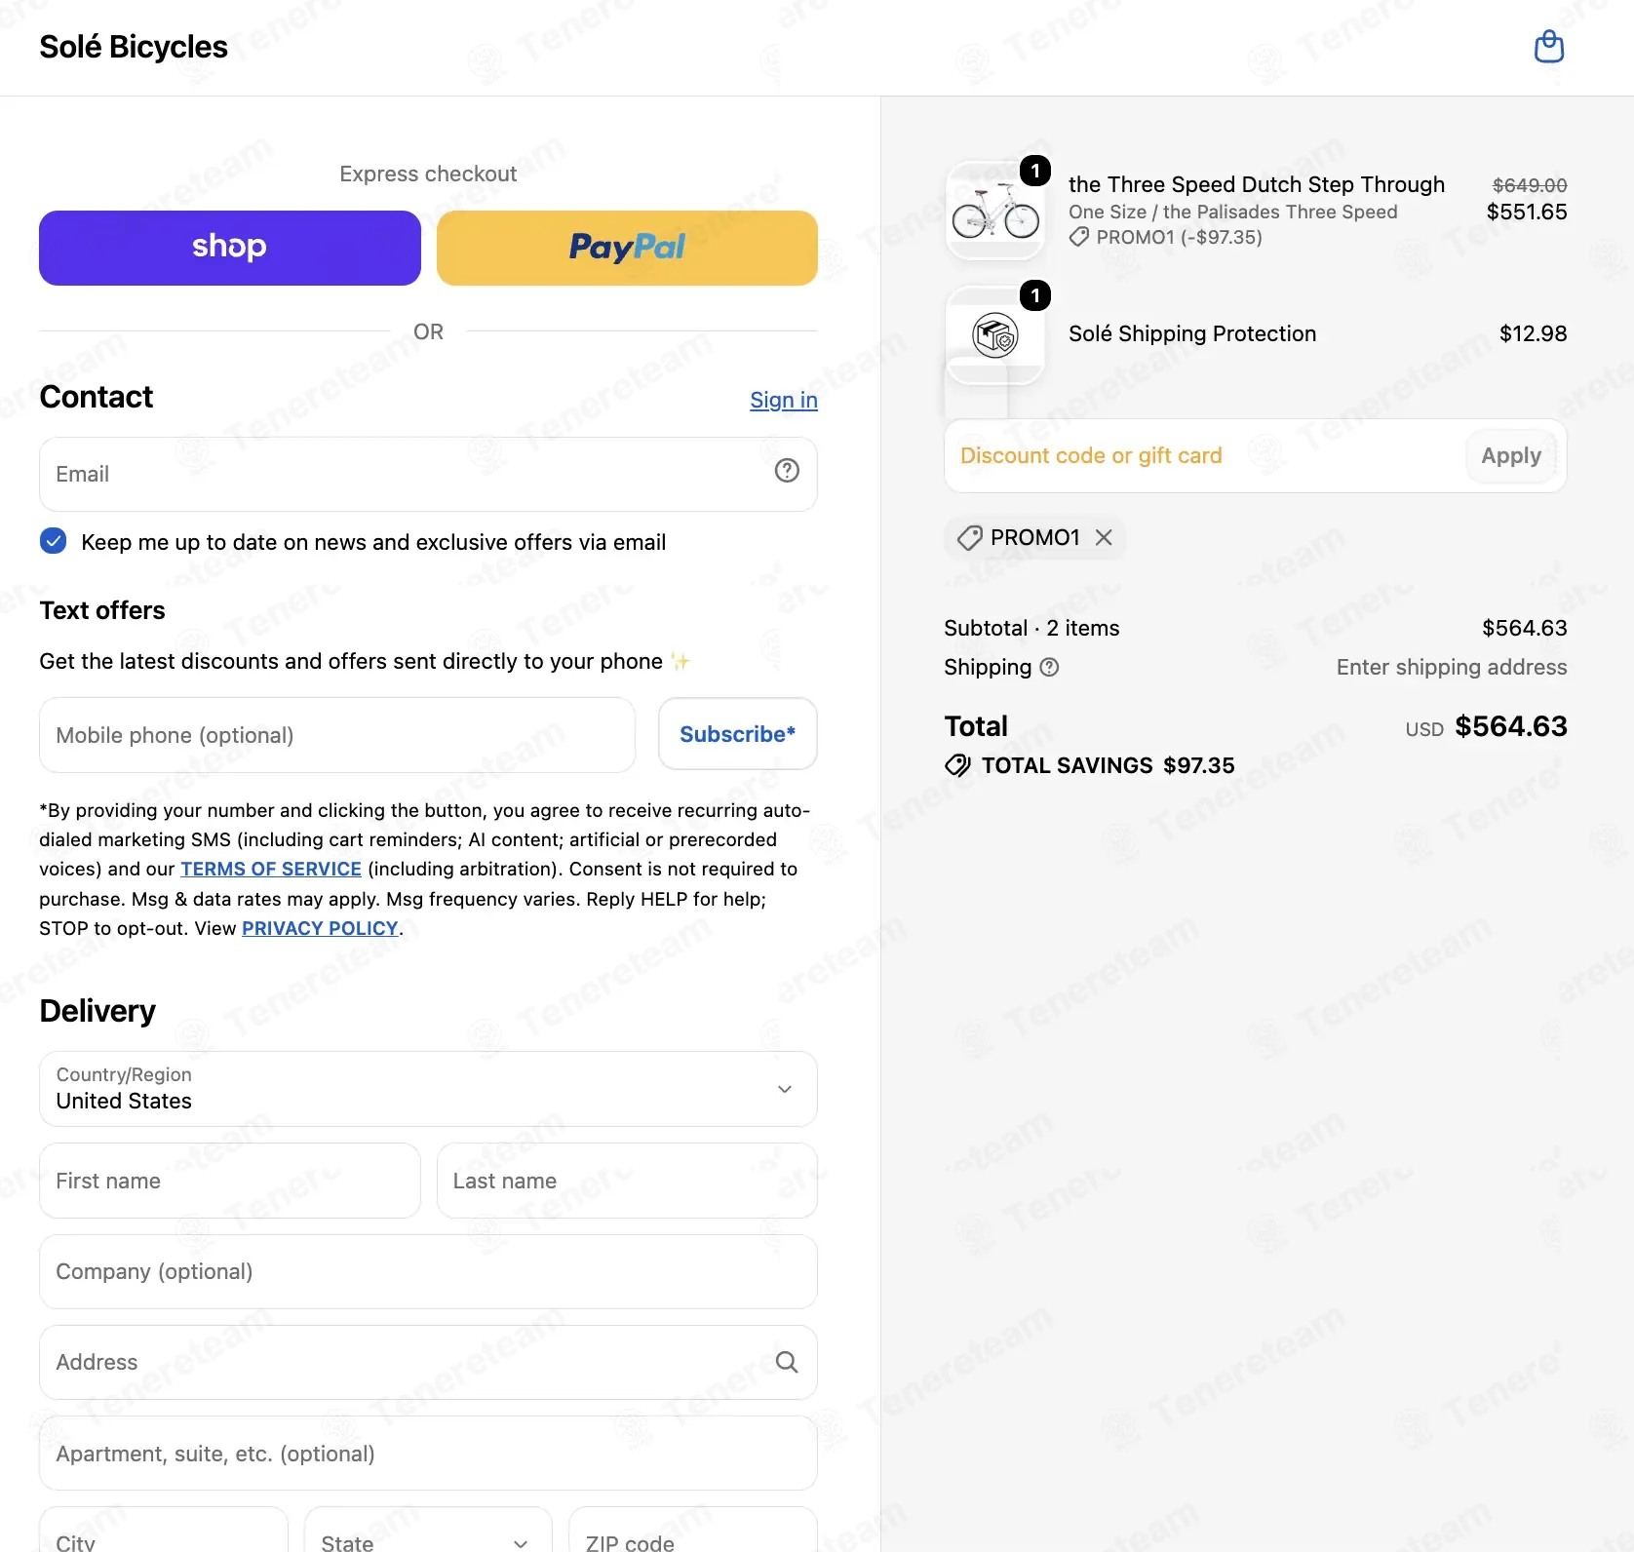The width and height of the screenshot is (1634, 1552).
Task: Focus the Company (optional) field
Action: (428, 1271)
